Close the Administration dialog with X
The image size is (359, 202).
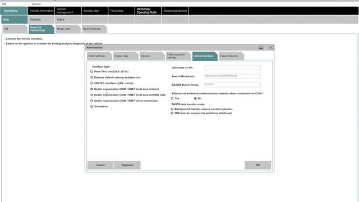tap(271, 47)
